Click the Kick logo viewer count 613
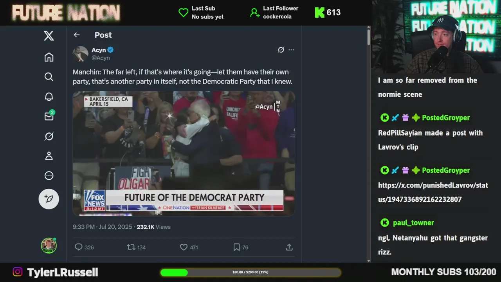The height and width of the screenshot is (282, 501). click(x=328, y=13)
